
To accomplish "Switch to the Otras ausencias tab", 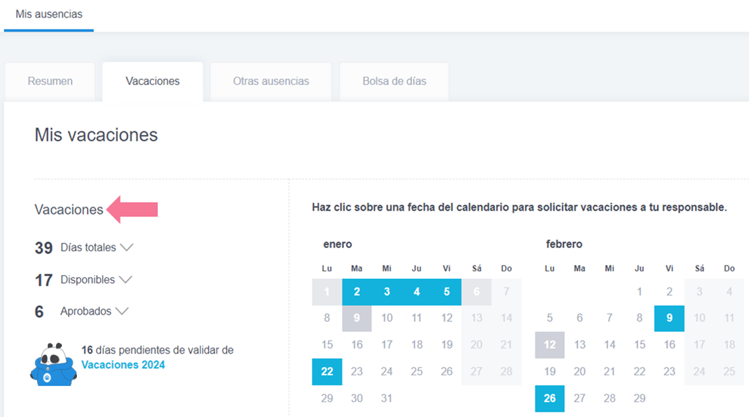I will [270, 81].
